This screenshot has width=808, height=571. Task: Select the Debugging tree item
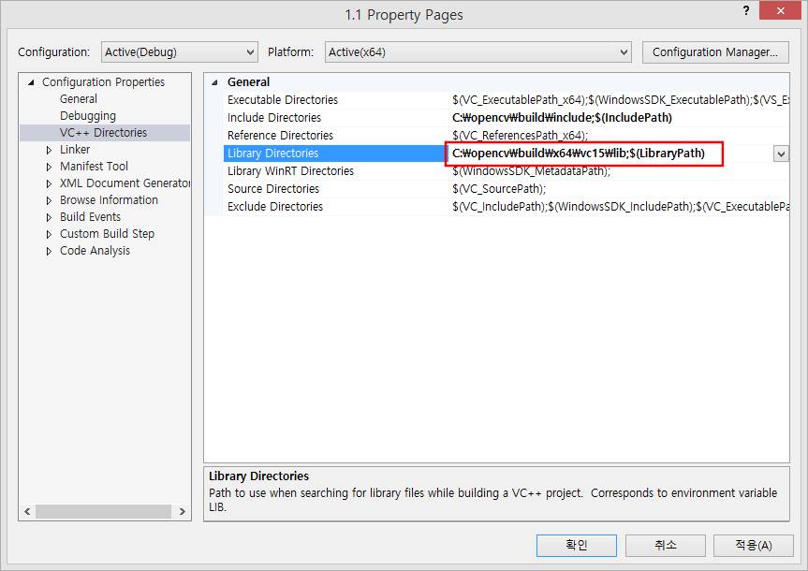pyautogui.click(x=88, y=116)
